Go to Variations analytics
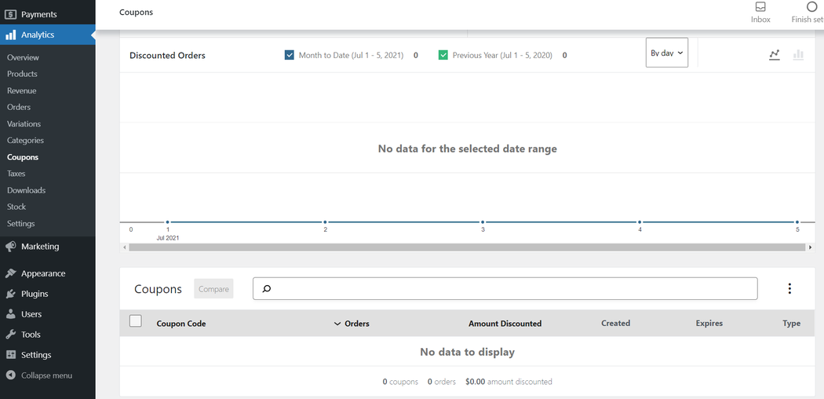This screenshot has width=824, height=399. pos(24,124)
